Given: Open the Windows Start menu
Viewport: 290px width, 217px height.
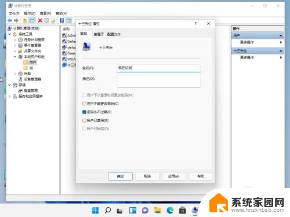Looking at the screenshot, I should 95,210.
